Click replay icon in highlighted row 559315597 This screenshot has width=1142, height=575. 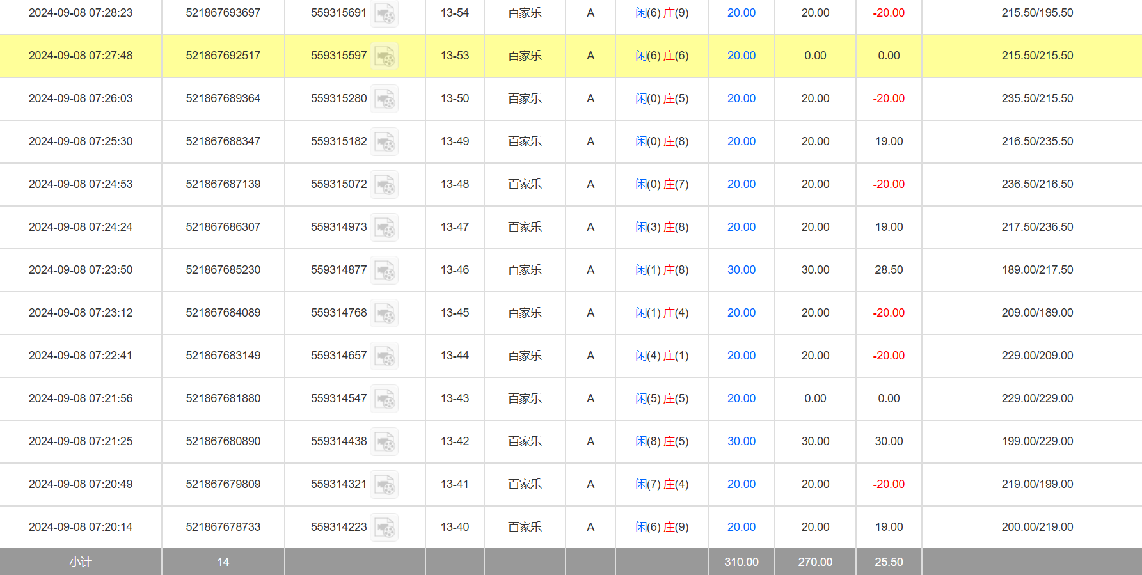385,56
